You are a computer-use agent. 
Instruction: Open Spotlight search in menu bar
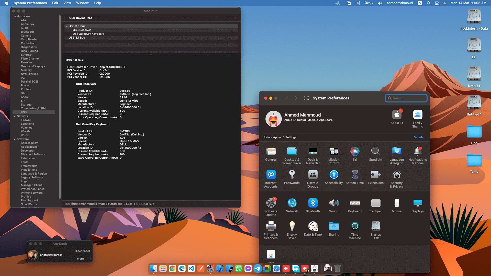tap(429, 3)
